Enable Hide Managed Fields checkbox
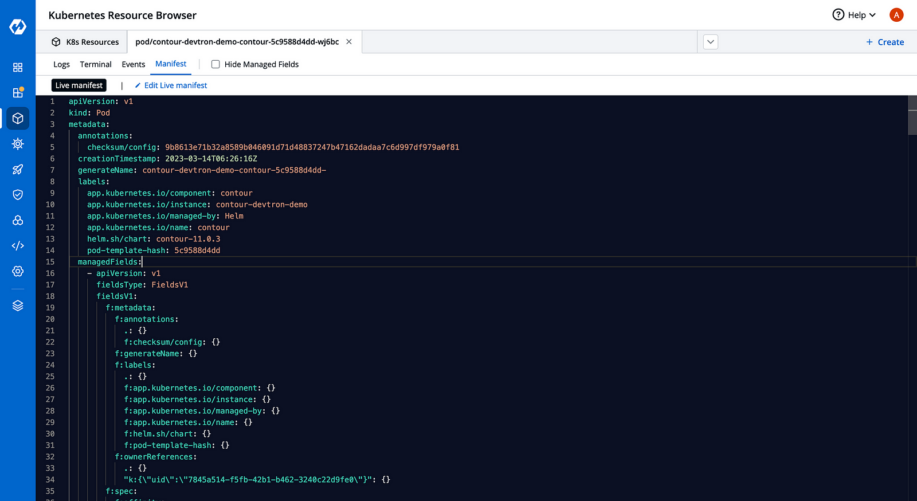This screenshot has height=501, width=917. pos(215,64)
